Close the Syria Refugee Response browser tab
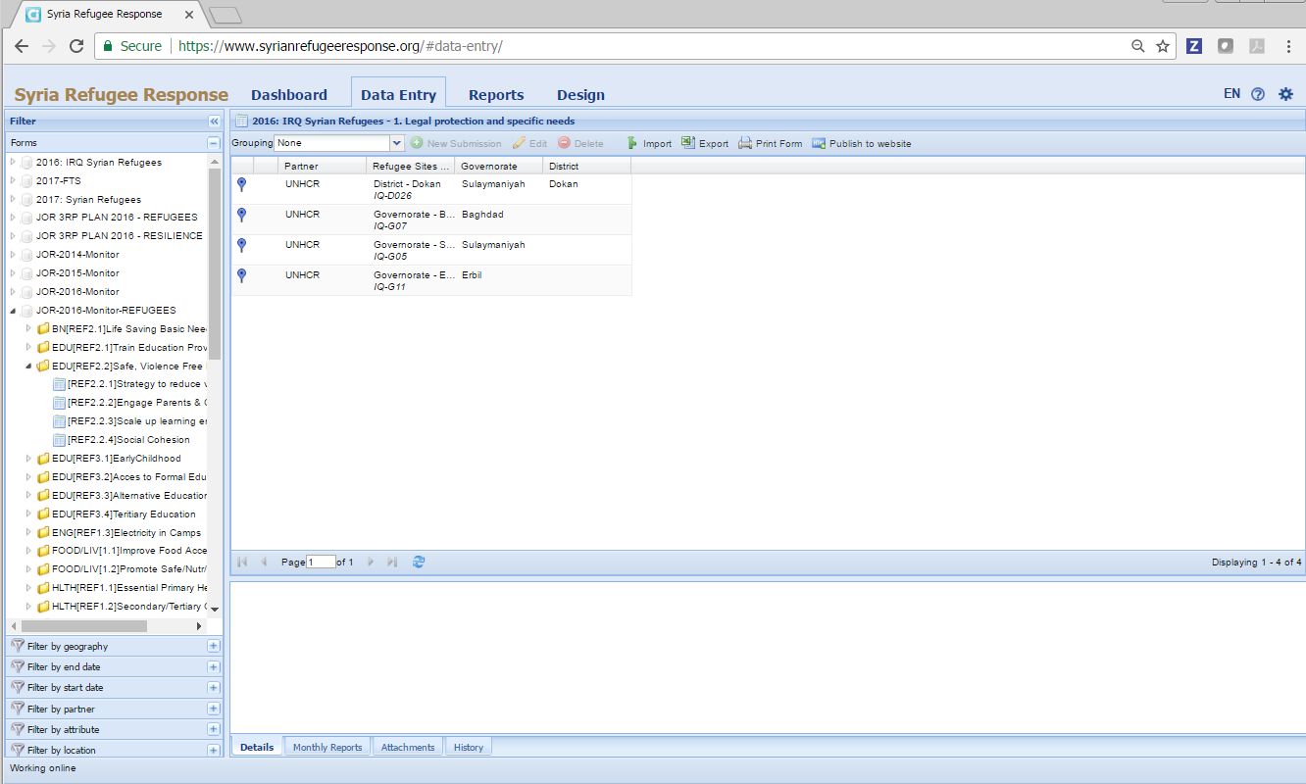1306x784 pixels. 188,15
